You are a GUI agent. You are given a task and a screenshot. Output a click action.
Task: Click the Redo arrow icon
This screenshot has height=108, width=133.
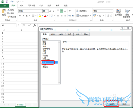[18, 2]
